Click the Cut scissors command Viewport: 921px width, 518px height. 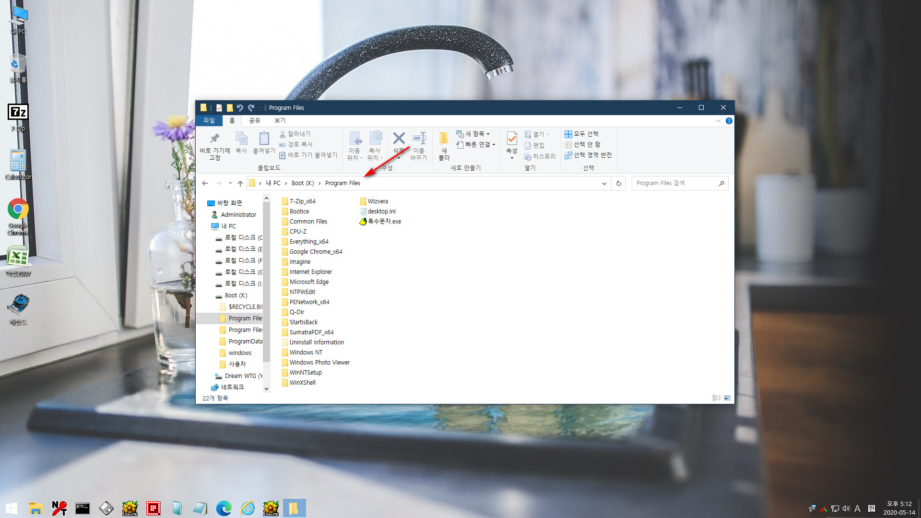[295, 134]
